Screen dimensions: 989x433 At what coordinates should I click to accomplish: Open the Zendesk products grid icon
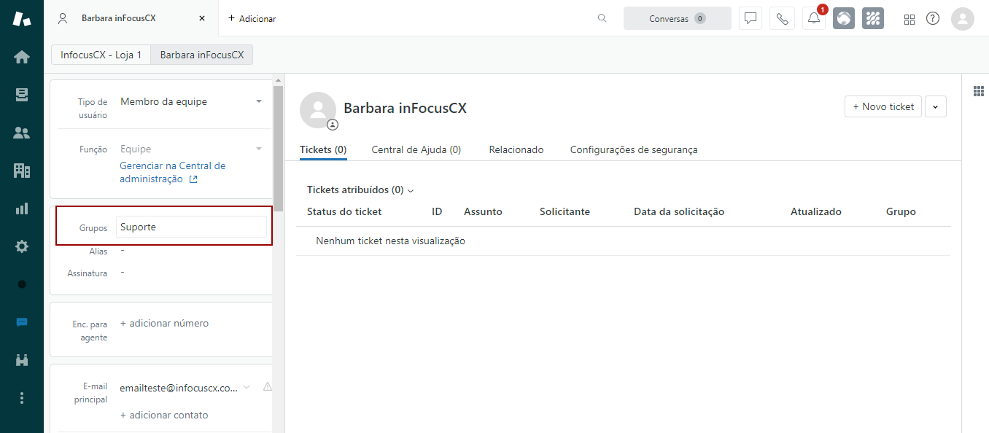[x=909, y=19]
